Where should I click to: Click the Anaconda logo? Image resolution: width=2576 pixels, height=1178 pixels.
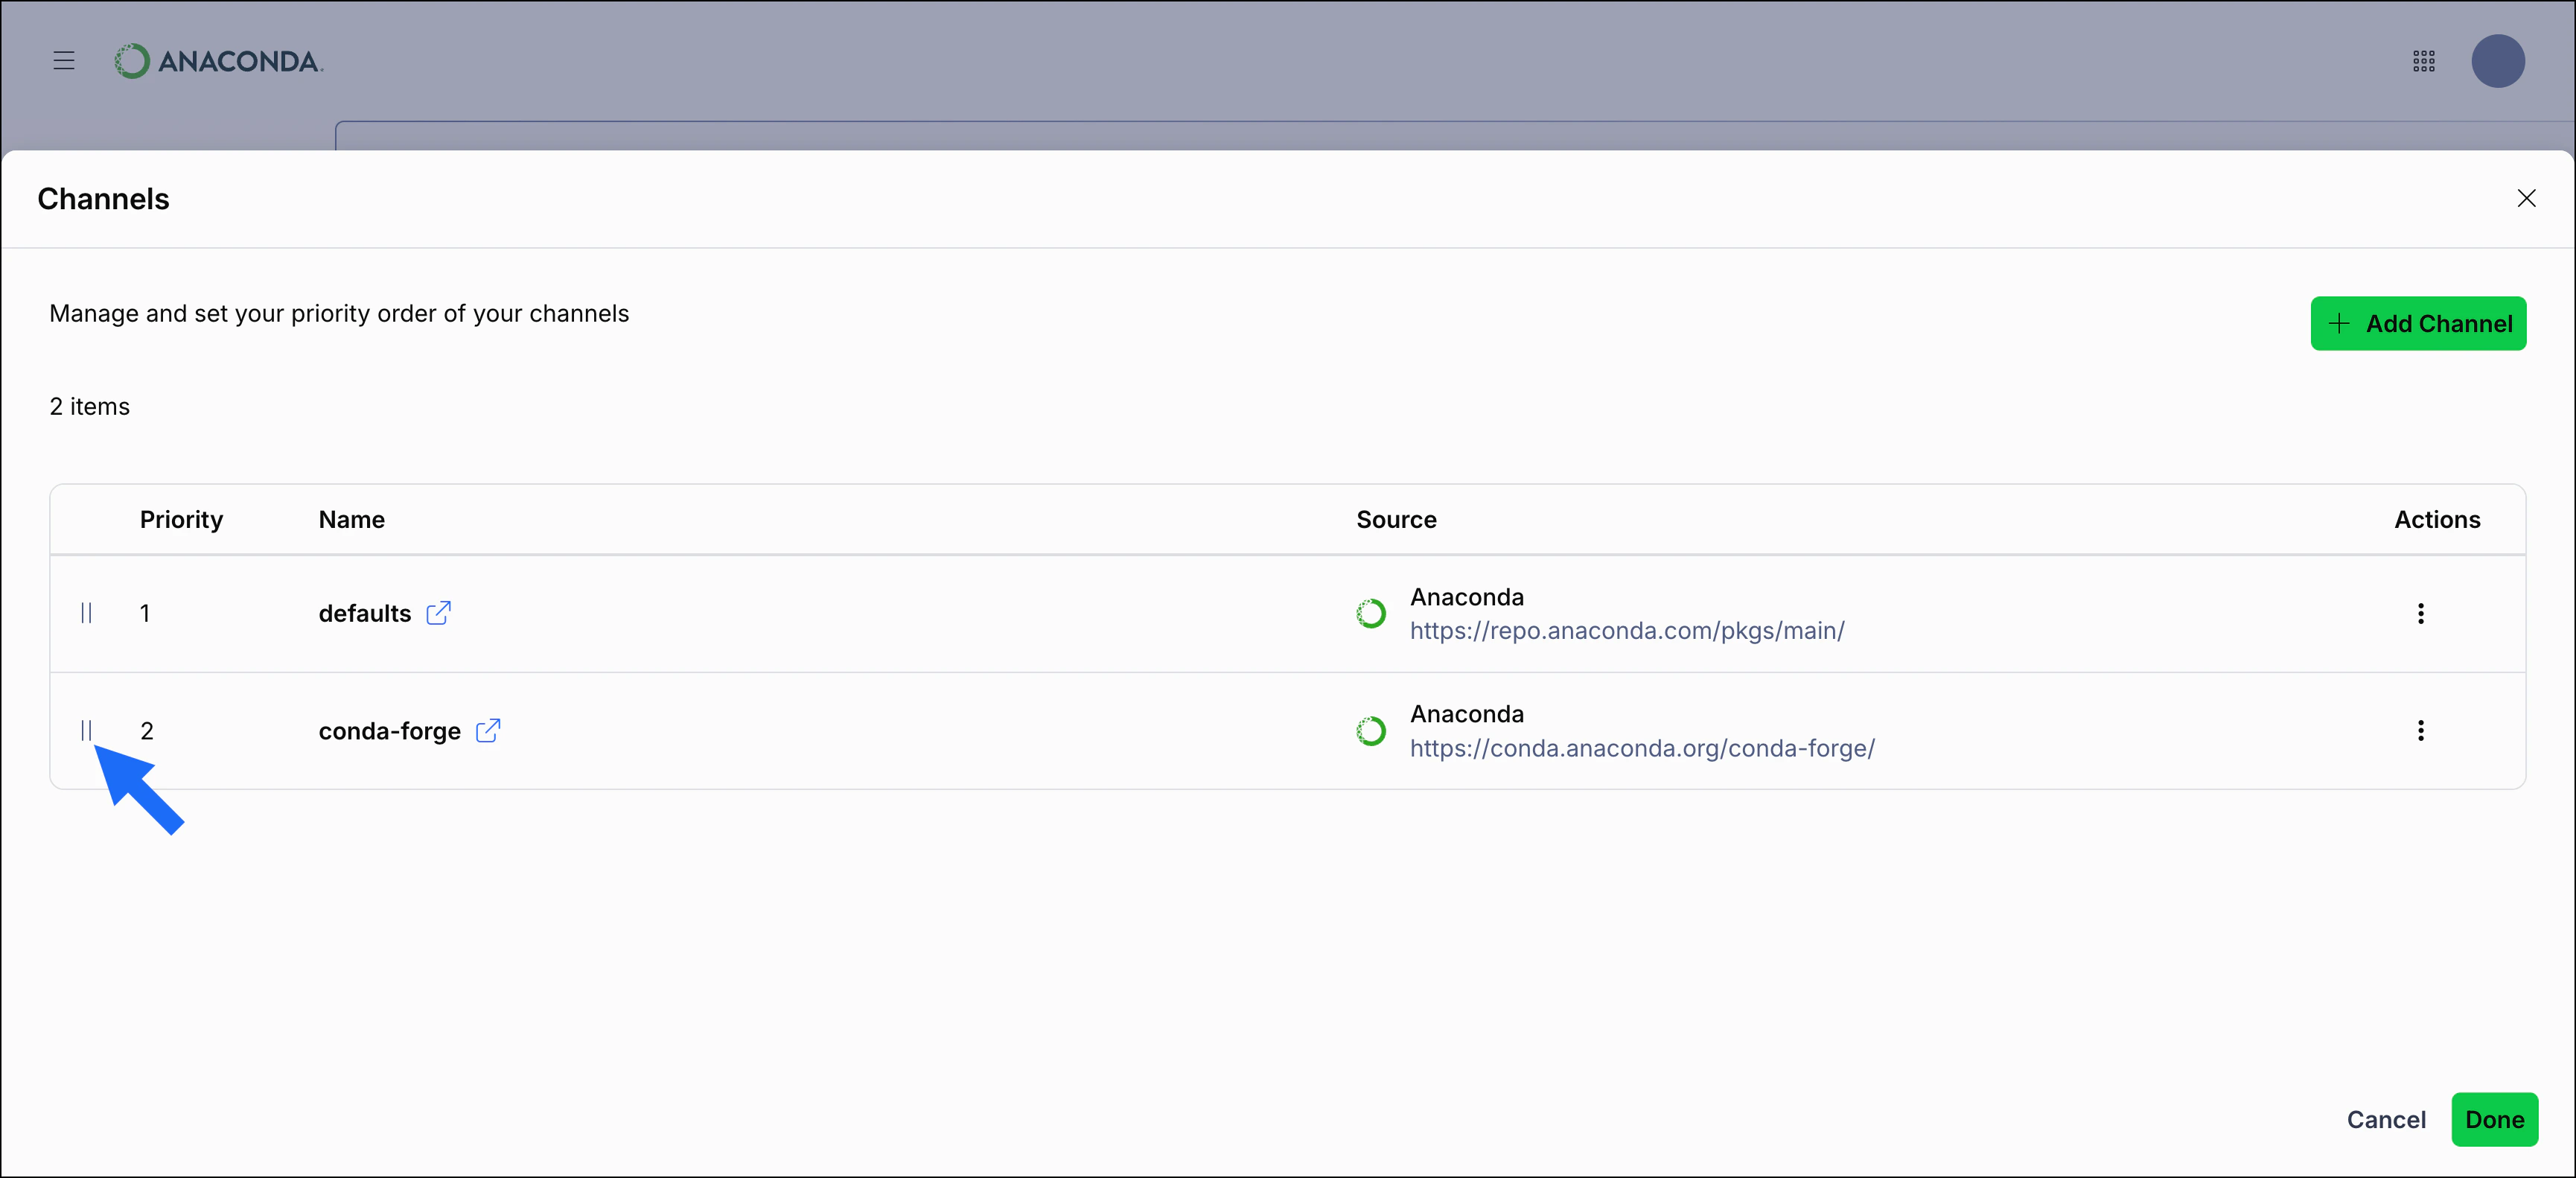tap(218, 61)
